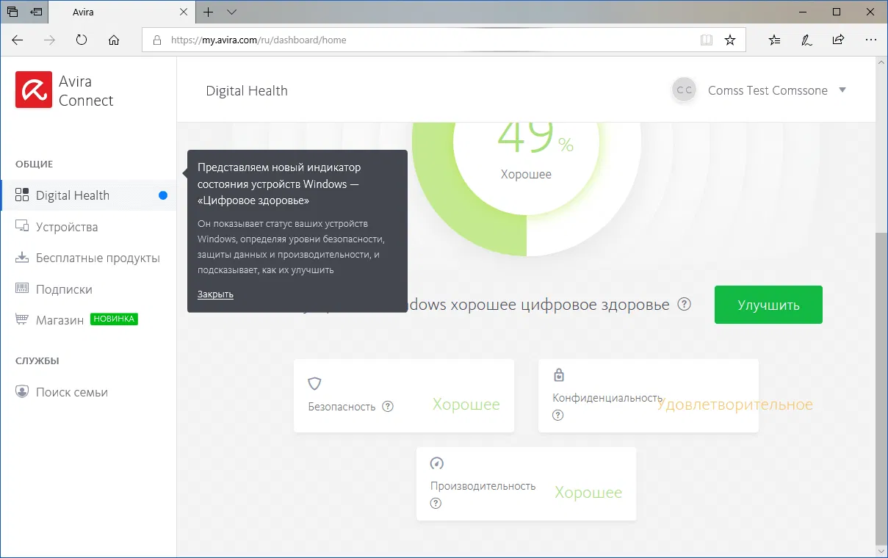Open the new tab plus button

click(209, 12)
